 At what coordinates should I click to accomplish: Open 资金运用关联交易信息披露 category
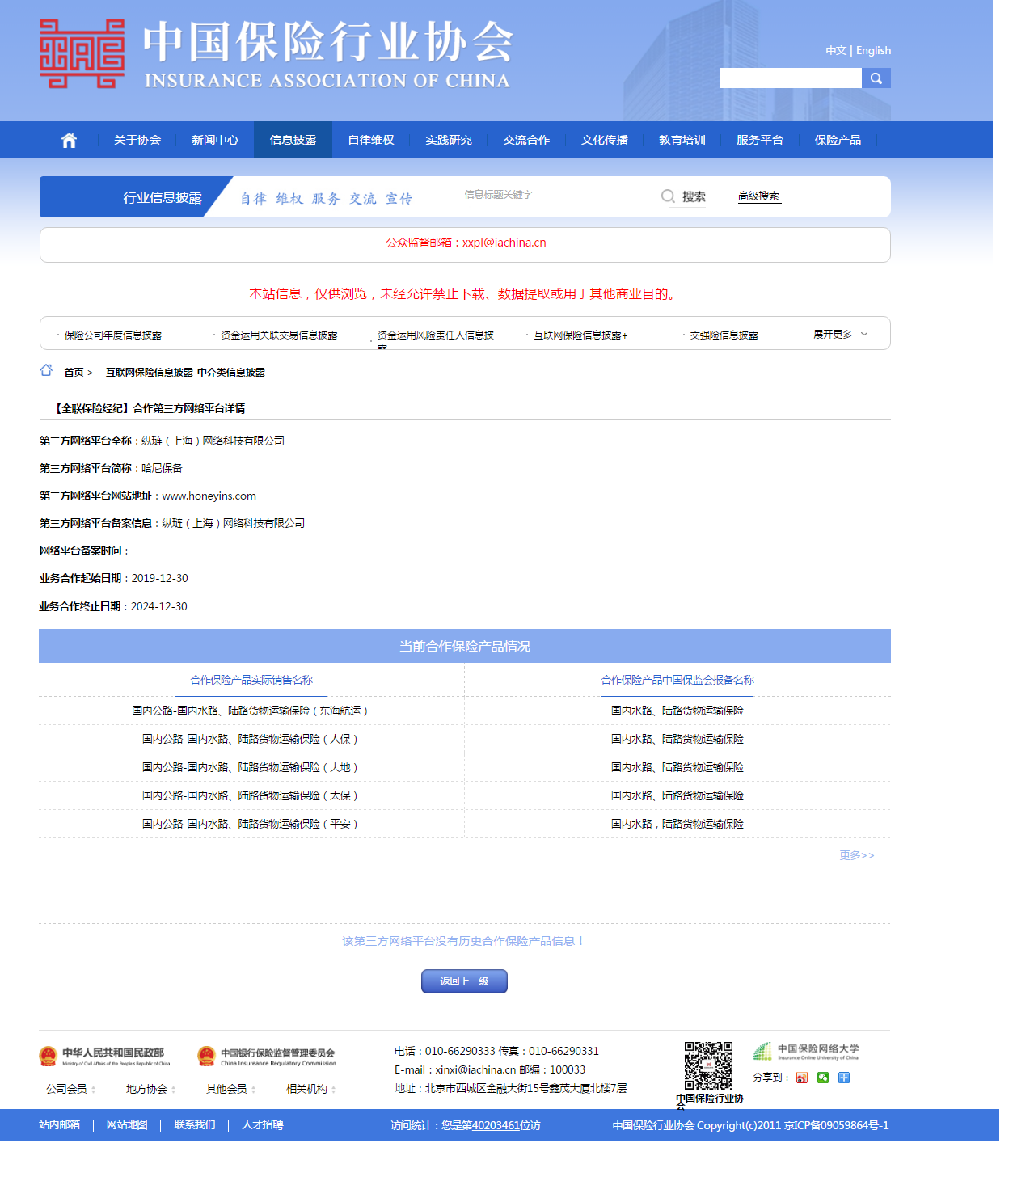coord(279,335)
